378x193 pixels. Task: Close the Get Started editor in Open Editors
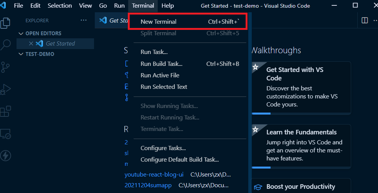click(31, 44)
